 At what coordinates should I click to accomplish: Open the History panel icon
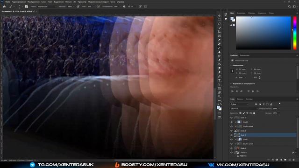(x=226, y=14)
